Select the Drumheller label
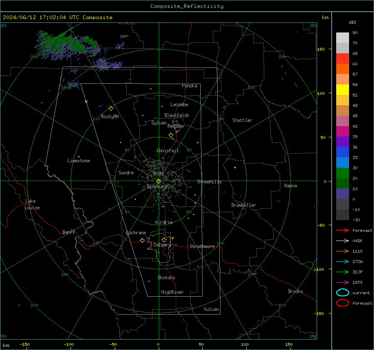 (x=244, y=205)
